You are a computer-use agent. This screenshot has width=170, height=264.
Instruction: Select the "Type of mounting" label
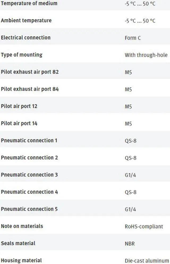(x=22, y=55)
